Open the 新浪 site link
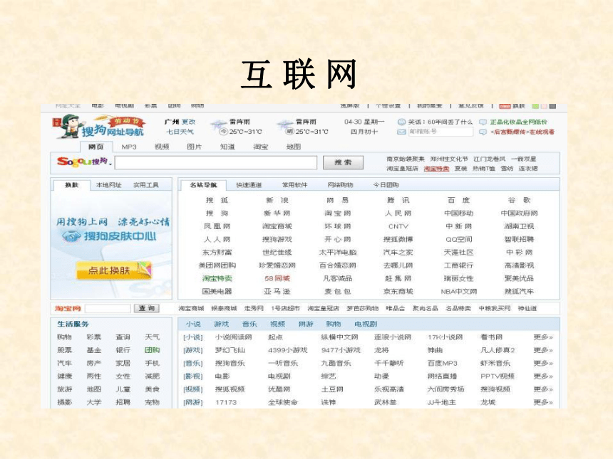 point(277,200)
